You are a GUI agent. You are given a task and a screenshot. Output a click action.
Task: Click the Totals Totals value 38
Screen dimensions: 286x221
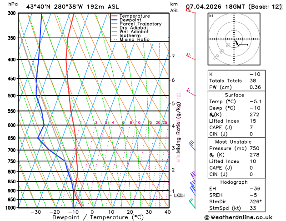[x=253, y=80]
